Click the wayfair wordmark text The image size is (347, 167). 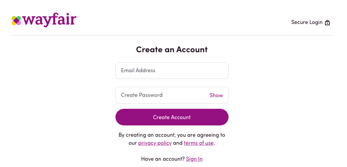[49, 20]
